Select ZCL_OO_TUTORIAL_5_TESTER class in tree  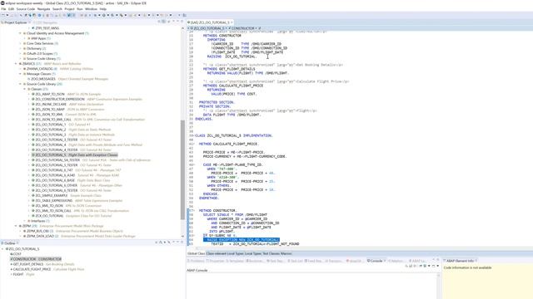pos(57,165)
